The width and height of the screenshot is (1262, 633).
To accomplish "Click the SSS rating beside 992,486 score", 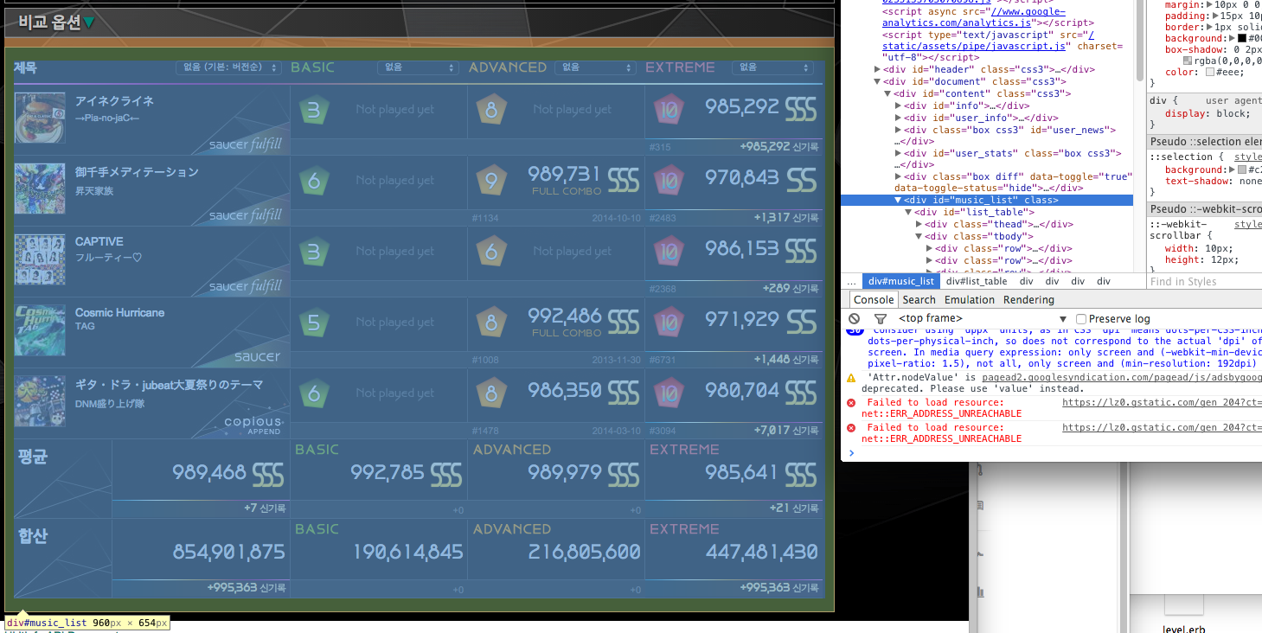I will [x=624, y=321].
